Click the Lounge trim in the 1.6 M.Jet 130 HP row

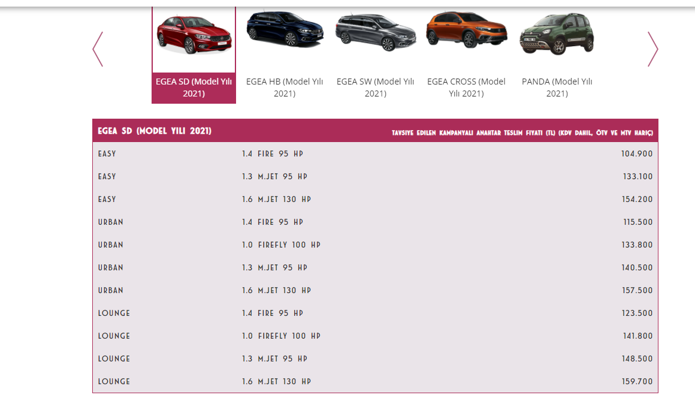tap(114, 381)
